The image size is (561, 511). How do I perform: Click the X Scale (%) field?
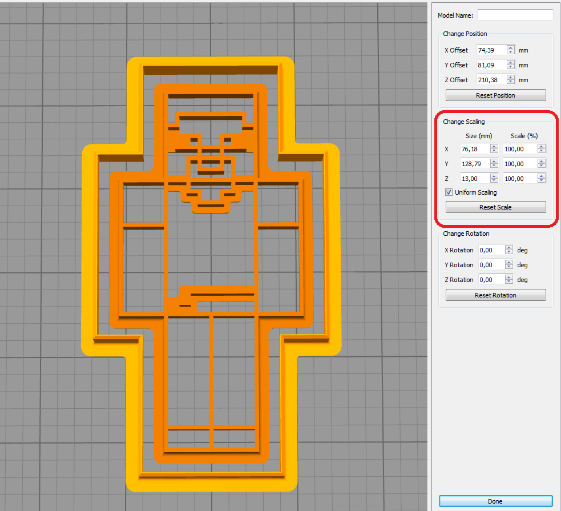tap(520, 149)
